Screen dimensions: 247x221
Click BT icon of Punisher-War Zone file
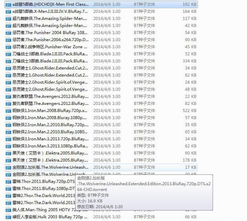point(8,47)
